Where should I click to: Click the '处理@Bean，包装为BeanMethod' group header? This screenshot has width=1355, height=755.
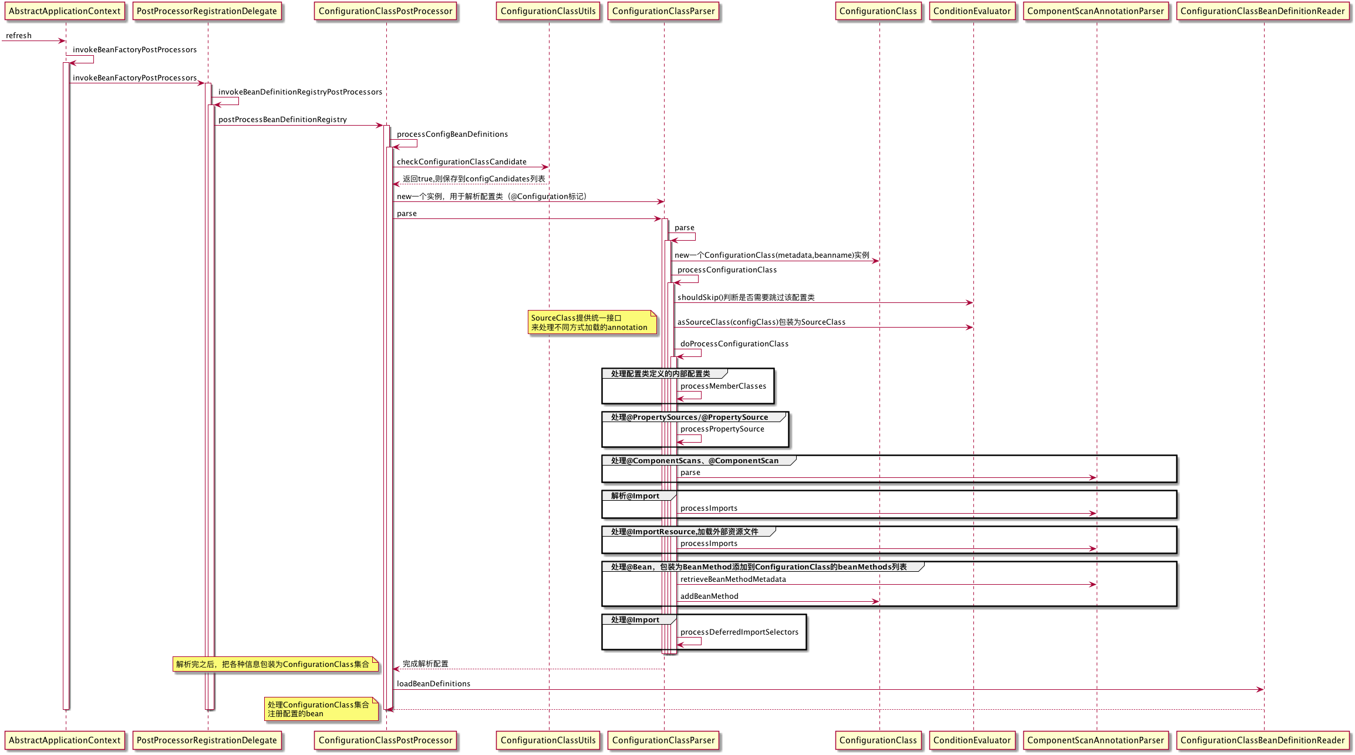tap(763, 567)
